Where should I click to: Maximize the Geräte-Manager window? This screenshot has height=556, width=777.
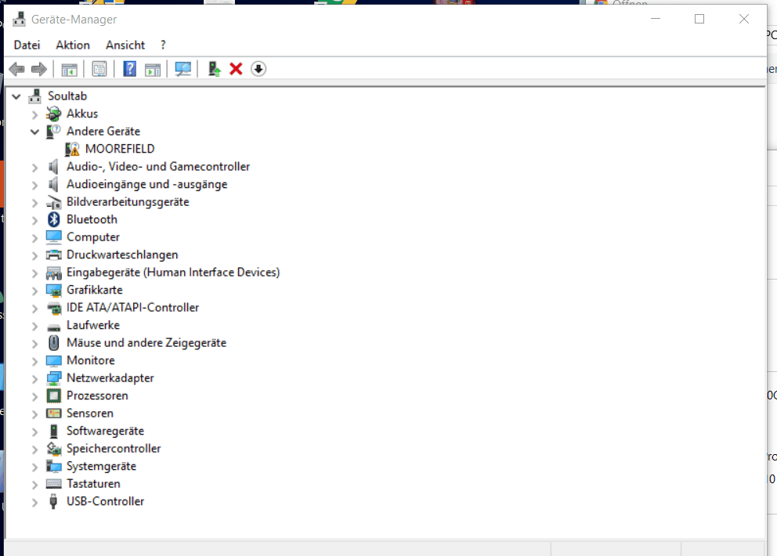[699, 19]
